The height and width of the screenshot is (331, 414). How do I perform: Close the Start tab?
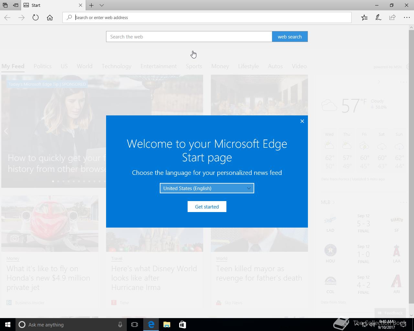(81, 5)
